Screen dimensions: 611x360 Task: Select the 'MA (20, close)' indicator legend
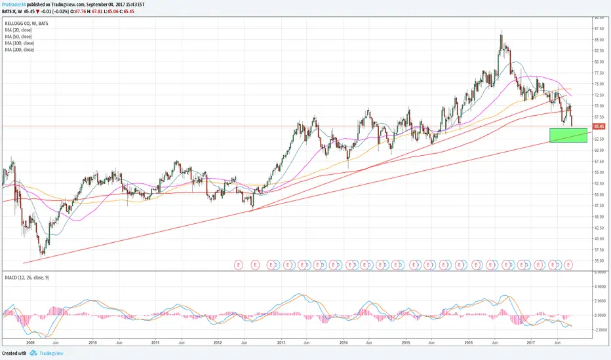pos(18,30)
